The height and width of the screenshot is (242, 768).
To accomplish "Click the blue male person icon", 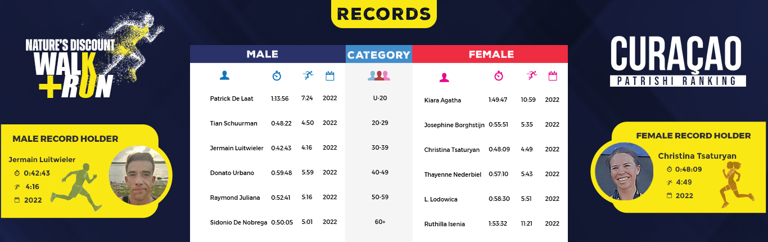I will (224, 75).
